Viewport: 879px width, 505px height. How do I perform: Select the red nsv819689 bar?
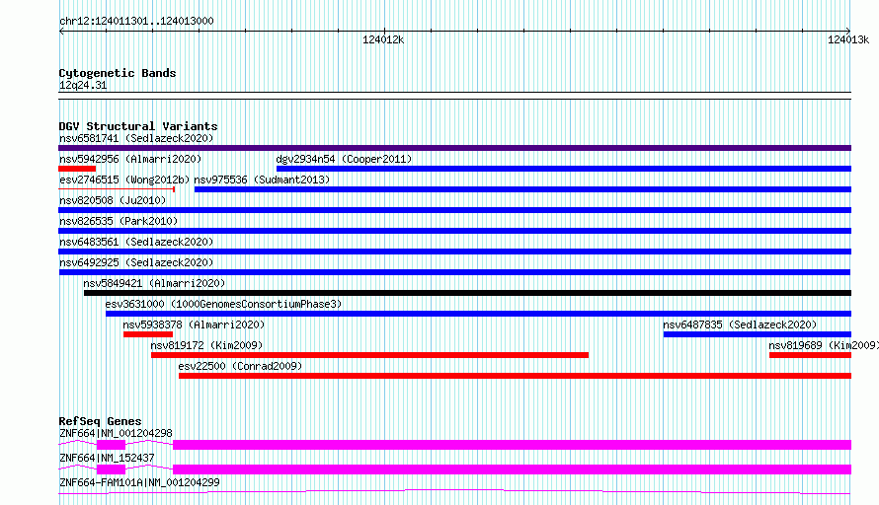pos(810,355)
